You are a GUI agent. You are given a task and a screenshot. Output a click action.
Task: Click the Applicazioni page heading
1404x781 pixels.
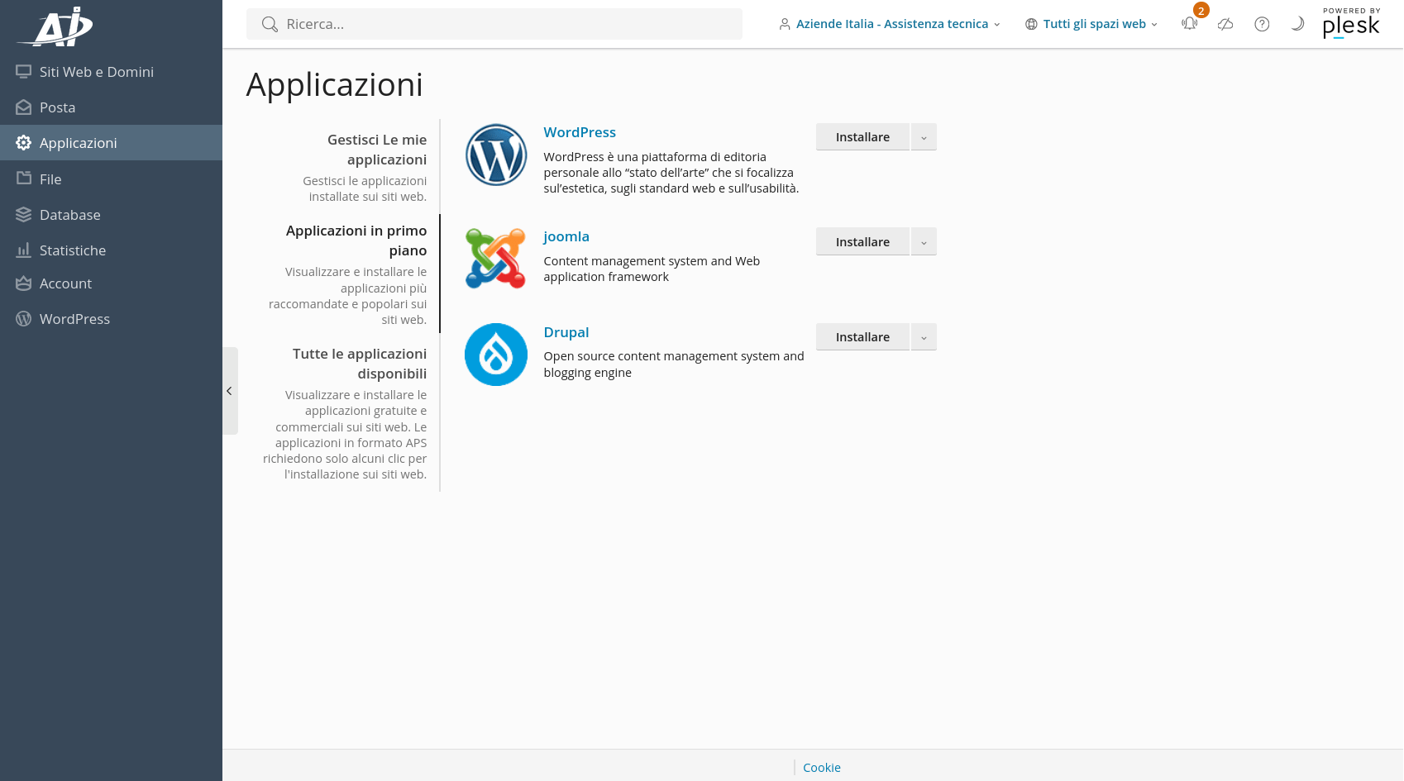(x=335, y=84)
